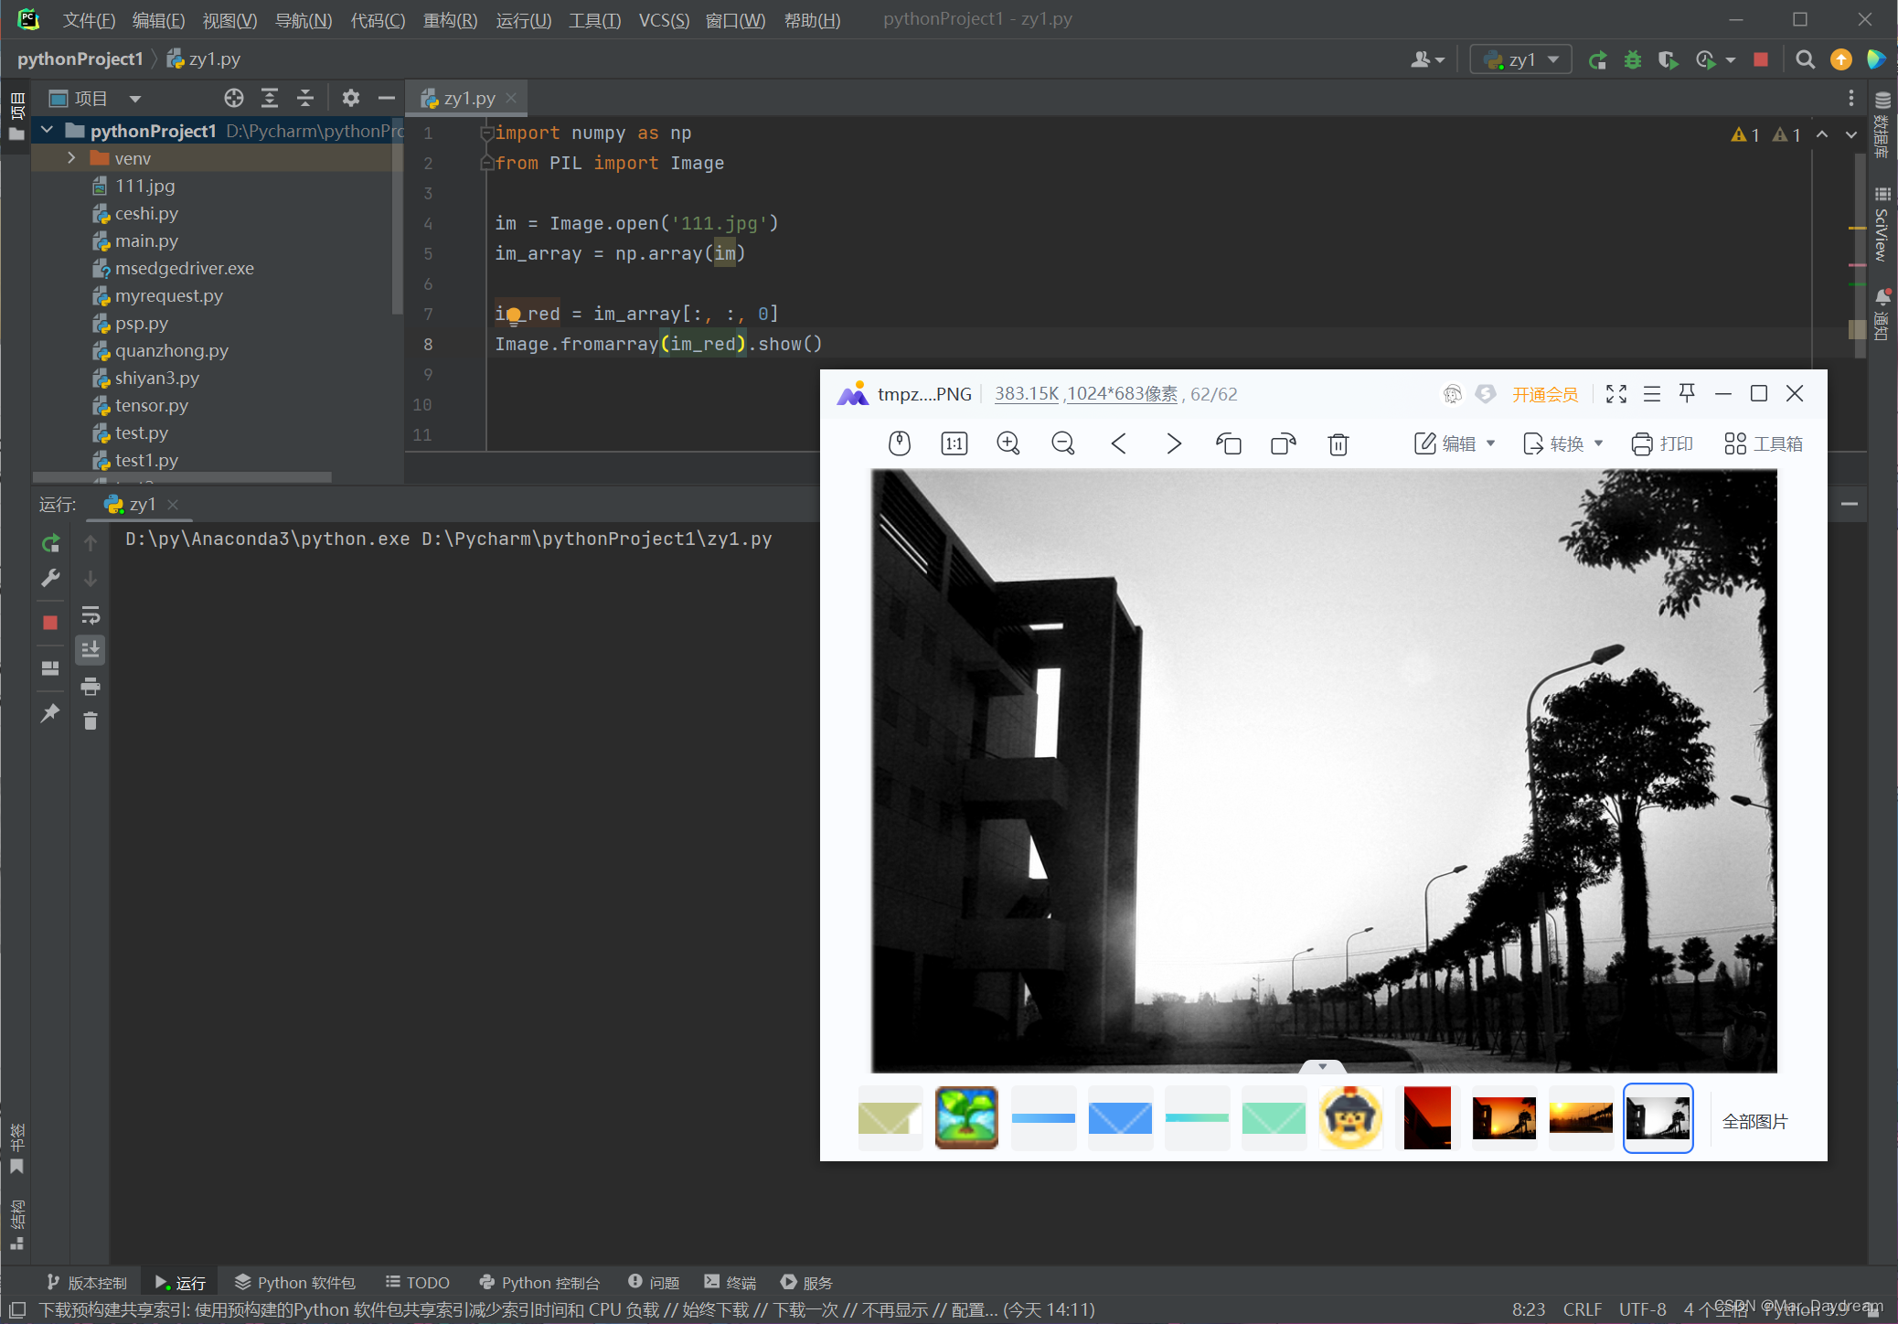Select the red building thumbnail

[x=1426, y=1117]
